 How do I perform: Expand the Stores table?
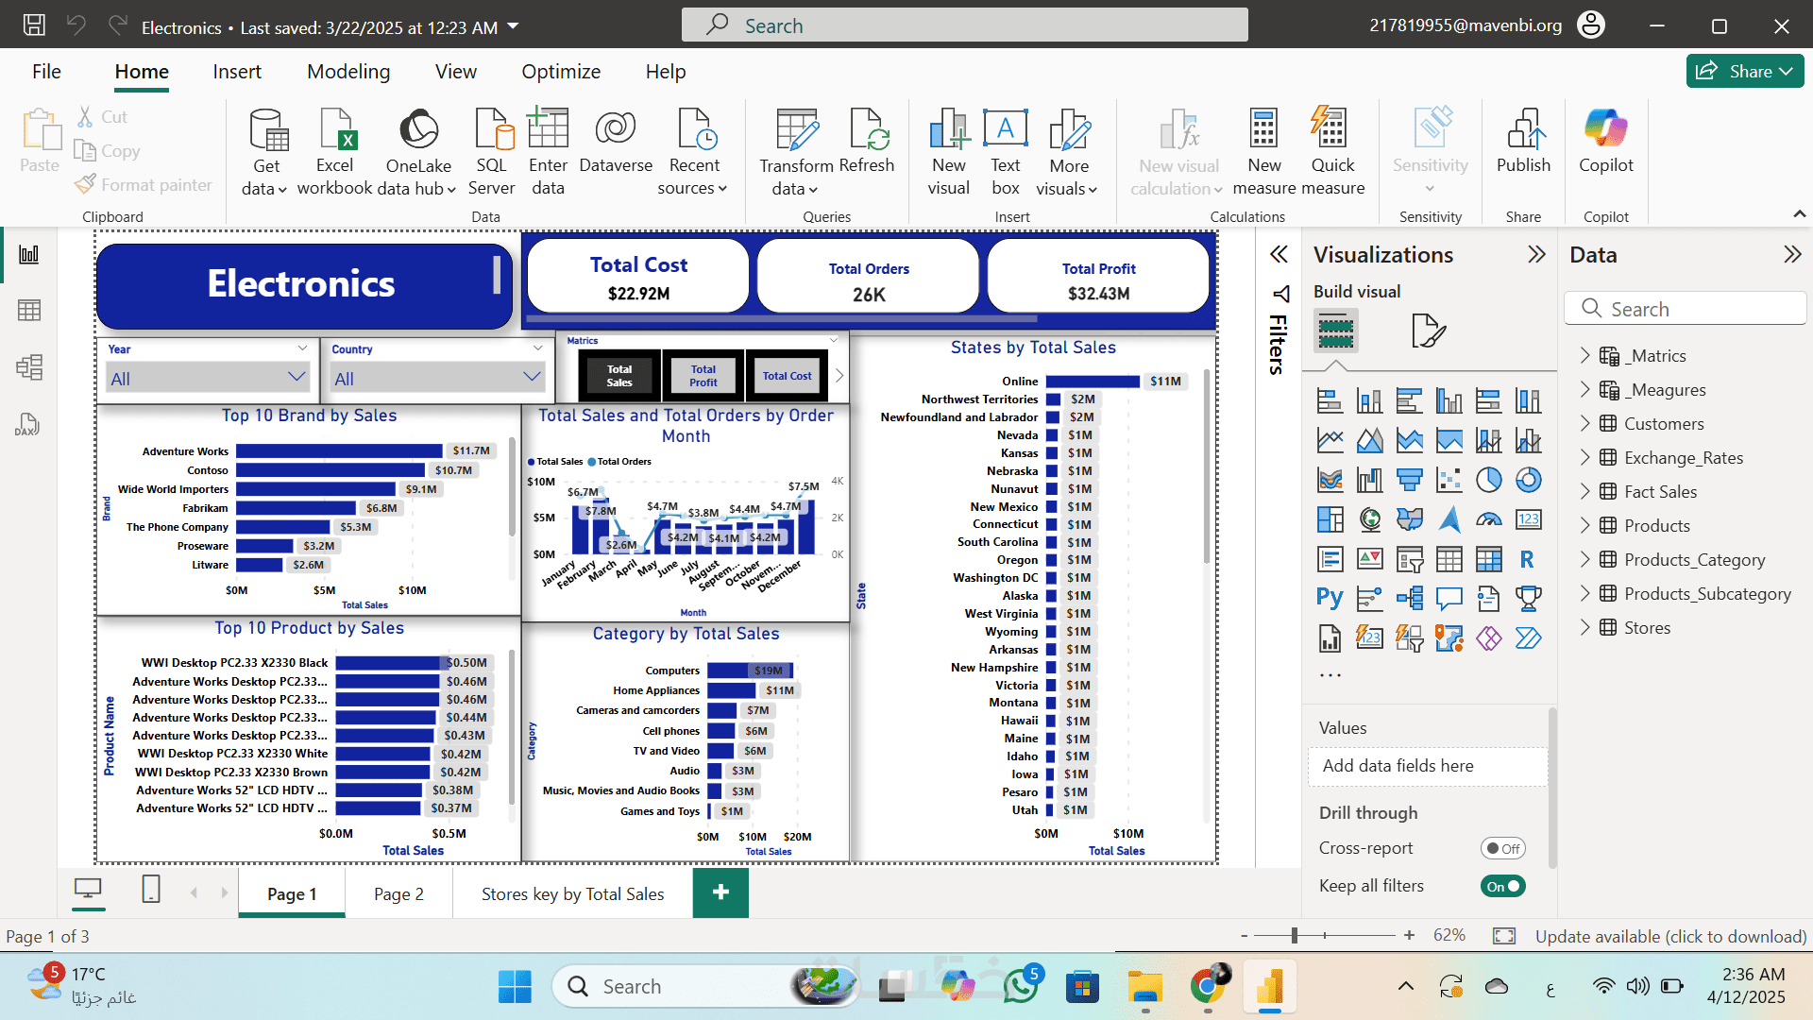point(1585,627)
